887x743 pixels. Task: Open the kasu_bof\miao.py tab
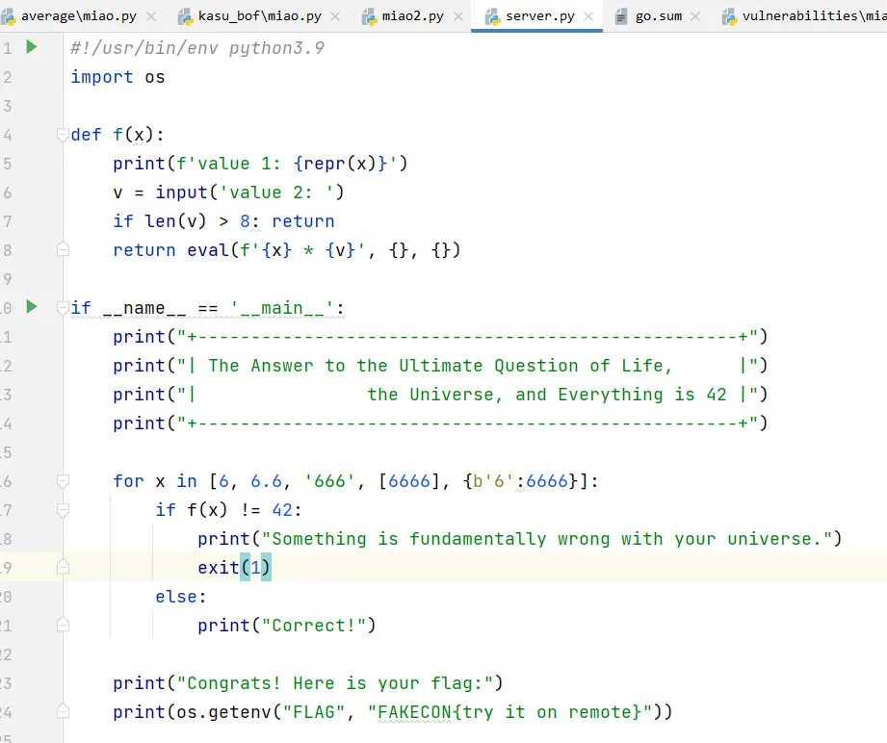point(260,16)
